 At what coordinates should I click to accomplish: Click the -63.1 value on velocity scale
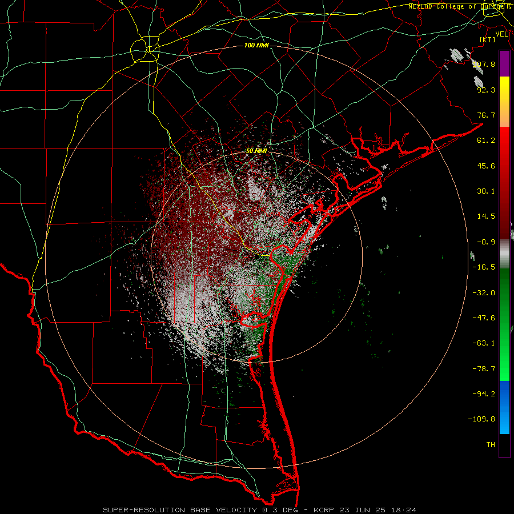click(484, 343)
